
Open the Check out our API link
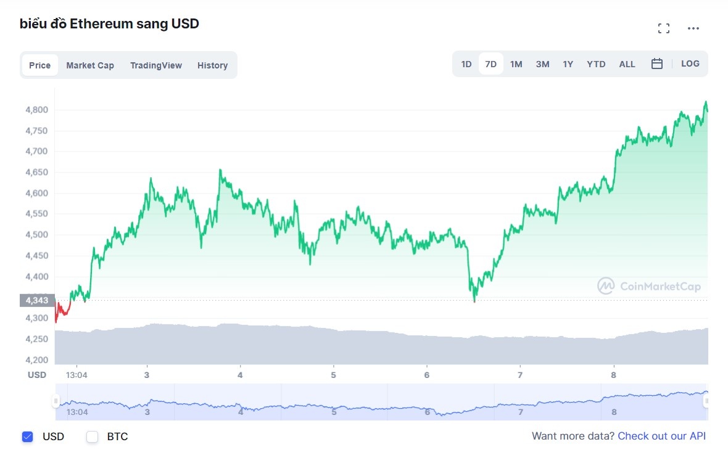(x=661, y=436)
